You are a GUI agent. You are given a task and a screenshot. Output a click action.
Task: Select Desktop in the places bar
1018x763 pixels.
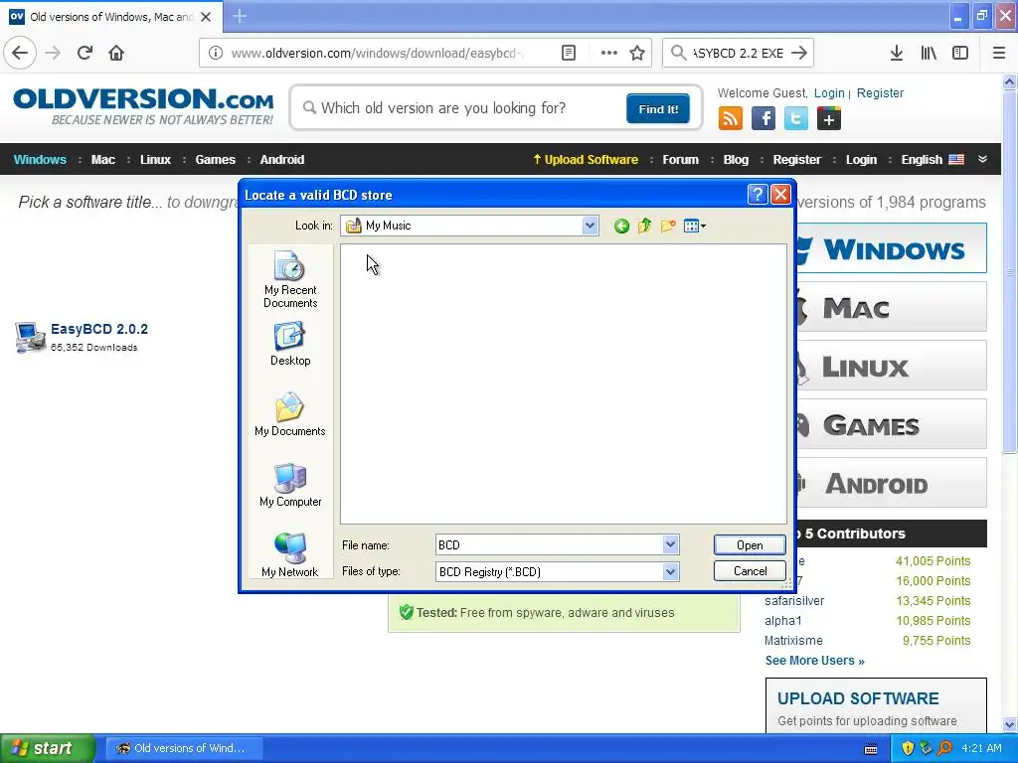tap(290, 345)
